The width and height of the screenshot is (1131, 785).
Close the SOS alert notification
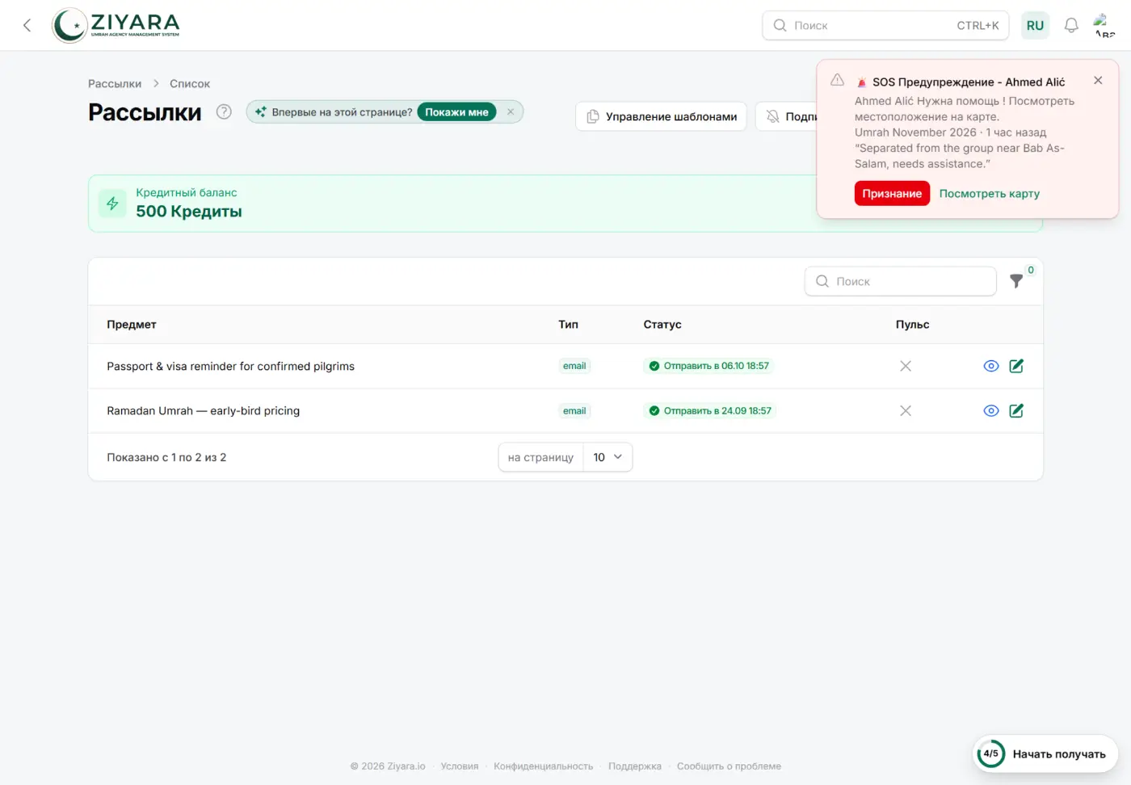(1098, 80)
